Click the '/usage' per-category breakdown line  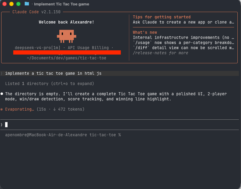click(x=183, y=43)
